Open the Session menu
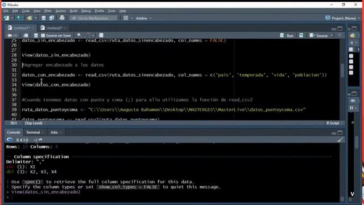 point(61,11)
